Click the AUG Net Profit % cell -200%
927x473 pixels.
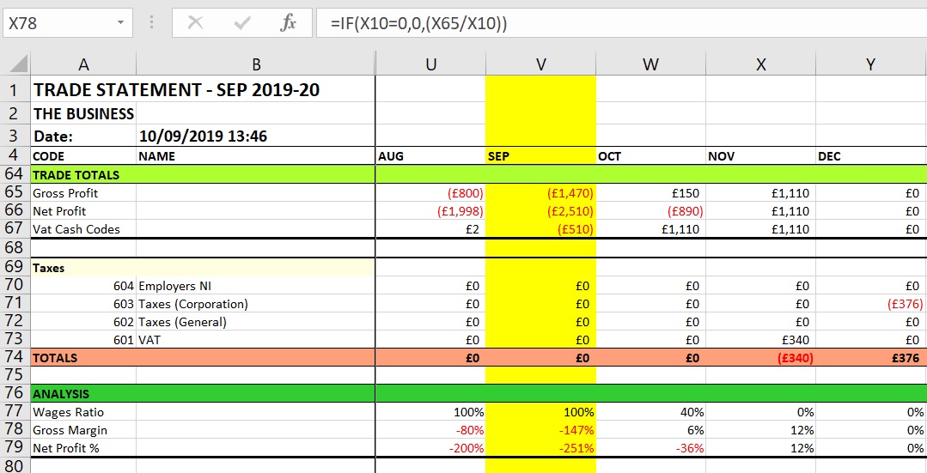pos(430,448)
